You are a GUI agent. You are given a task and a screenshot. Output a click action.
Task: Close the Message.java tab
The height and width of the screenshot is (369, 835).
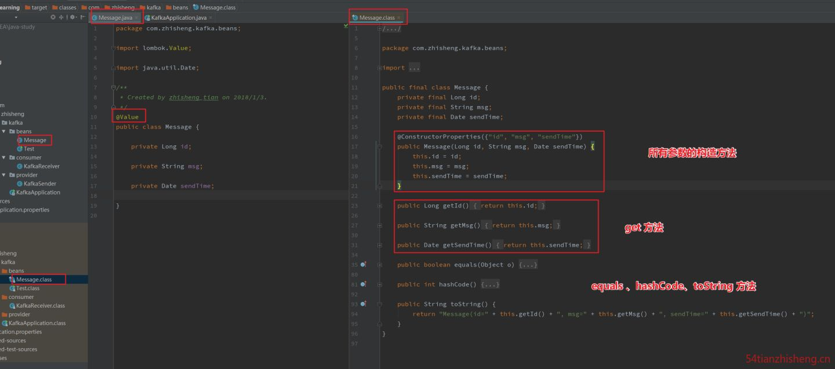tap(136, 18)
